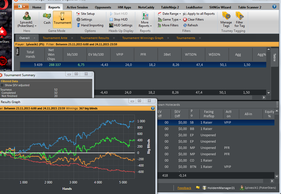The width and height of the screenshot is (281, 194).
Task: Expand the vertical Stats side panel
Action: coord(17,51)
